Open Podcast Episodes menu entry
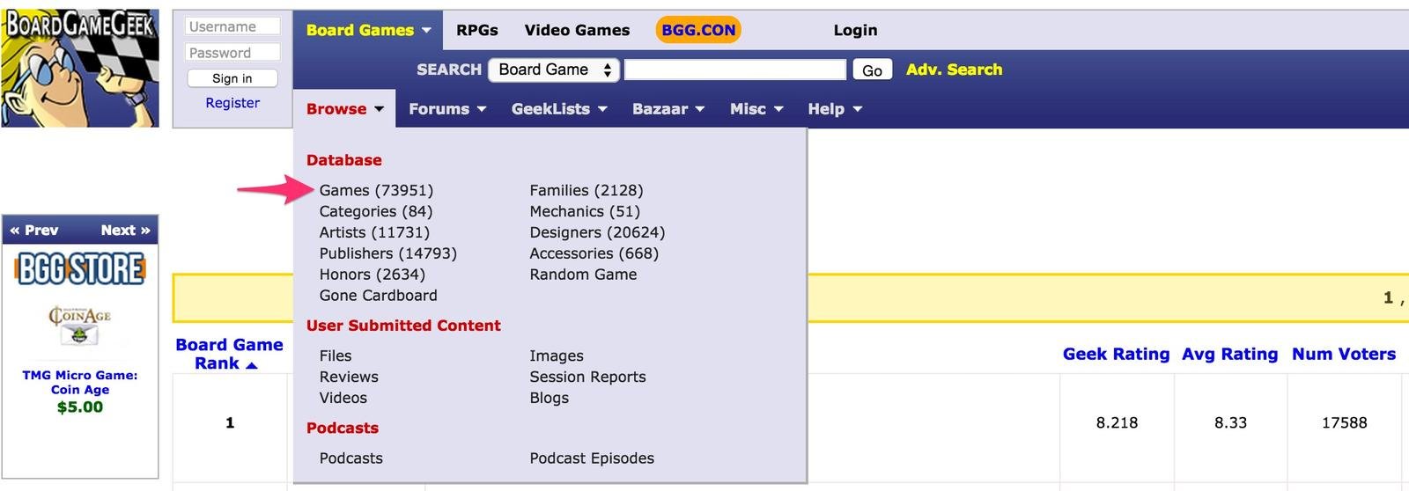 [x=592, y=458]
